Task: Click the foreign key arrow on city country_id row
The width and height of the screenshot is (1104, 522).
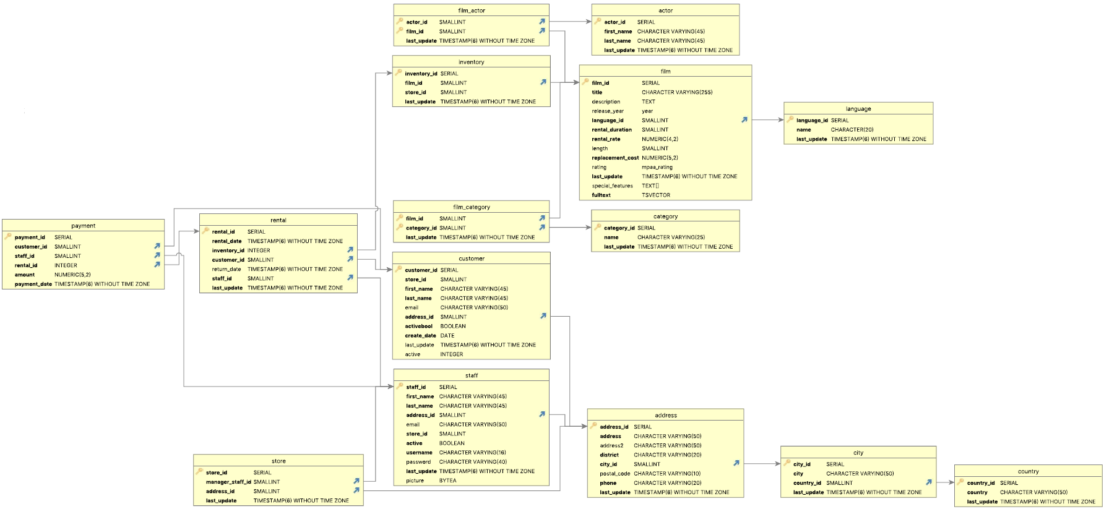Action: (929, 482)
